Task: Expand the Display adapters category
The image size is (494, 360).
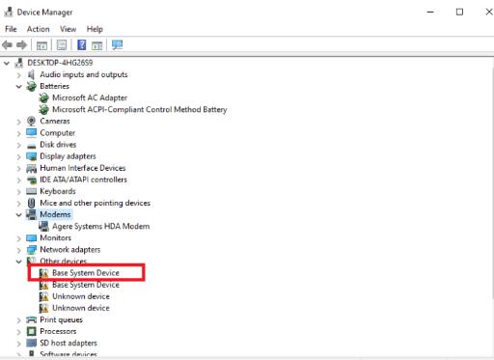Action: 18,156
